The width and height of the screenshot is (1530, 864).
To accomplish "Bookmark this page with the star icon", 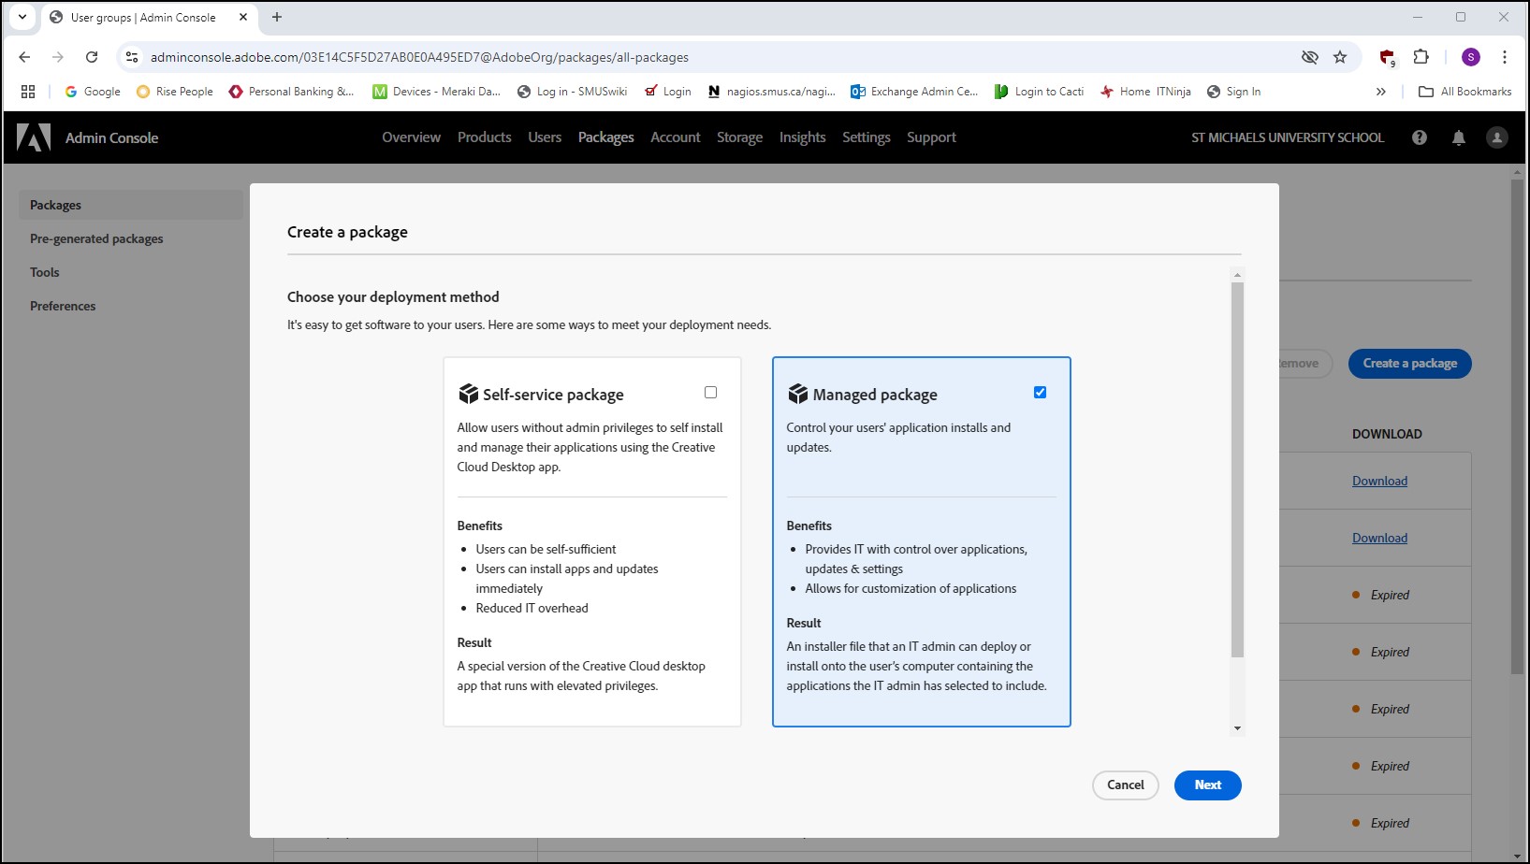I will pos(1340,57).
